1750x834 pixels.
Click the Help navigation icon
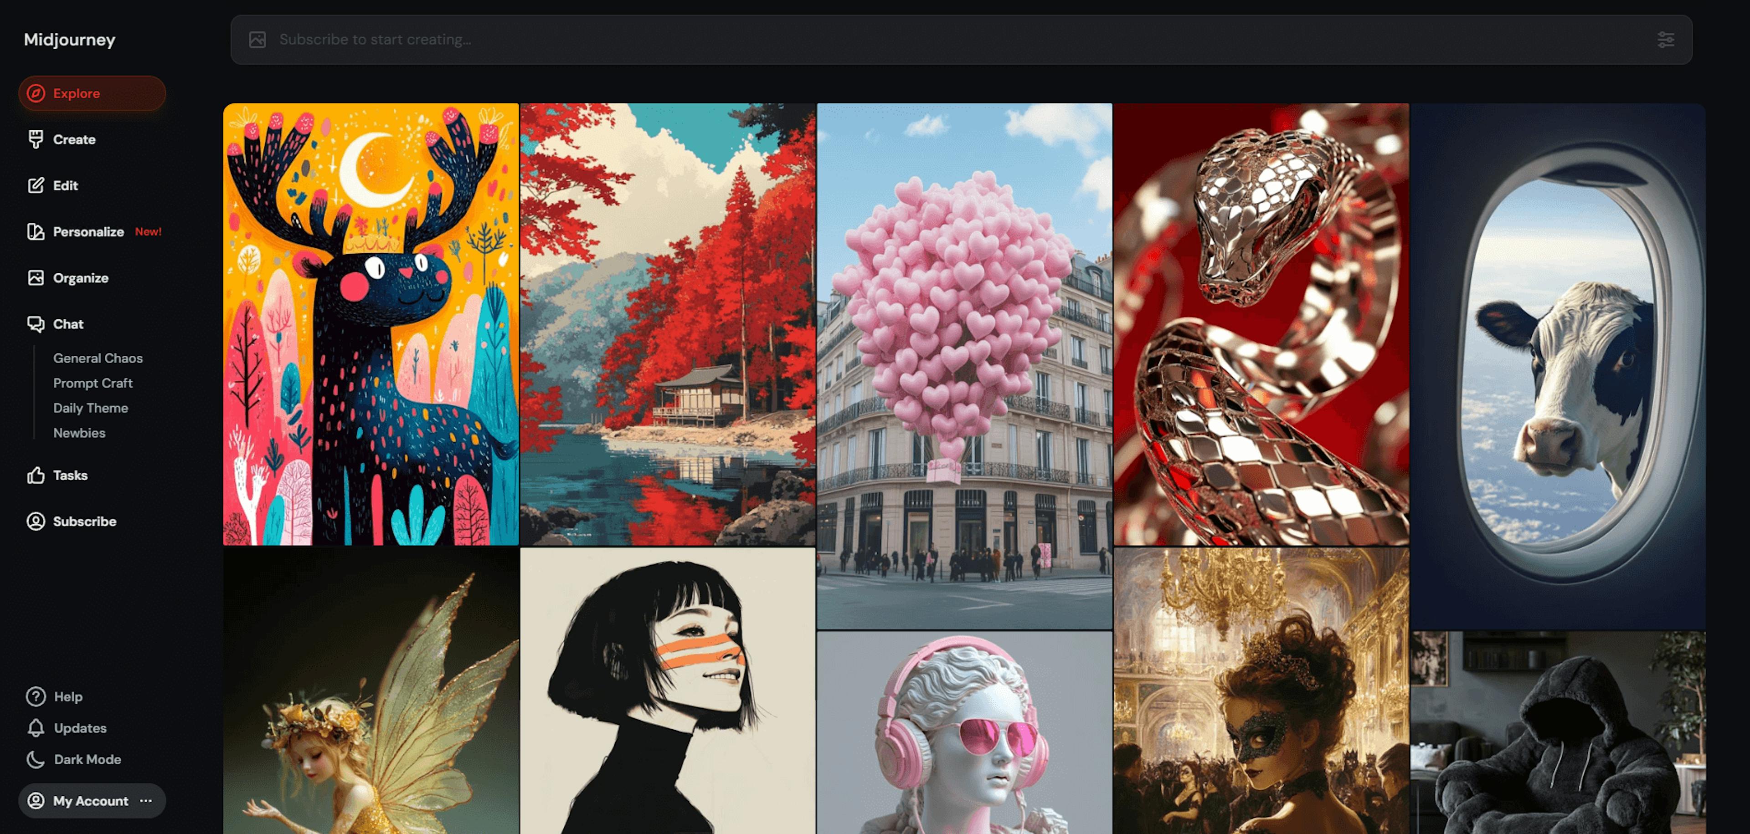pyautogui.click(x=36, y=696)
